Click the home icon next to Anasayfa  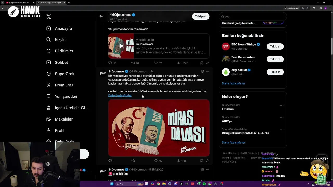(49, 28)
